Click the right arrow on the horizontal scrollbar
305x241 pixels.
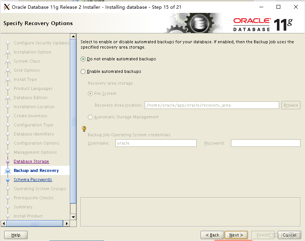click(67, 224)
